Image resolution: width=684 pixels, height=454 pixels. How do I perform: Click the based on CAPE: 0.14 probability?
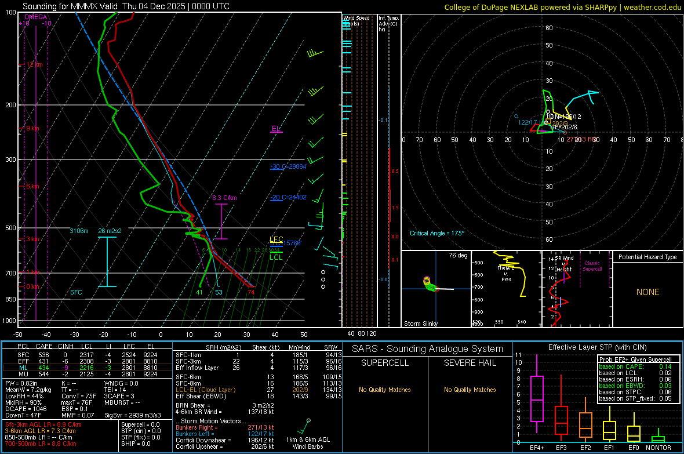(x=635, y=366)
